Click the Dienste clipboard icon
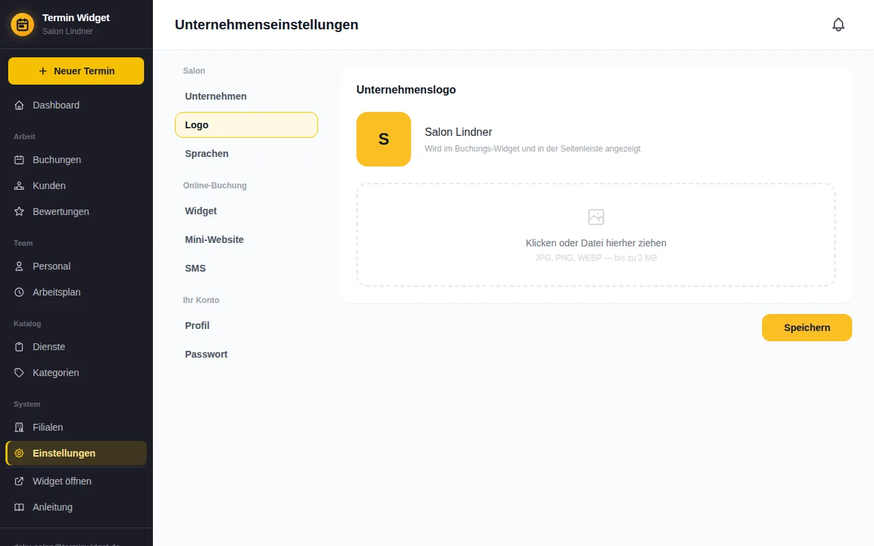 [x=19, y=347]
